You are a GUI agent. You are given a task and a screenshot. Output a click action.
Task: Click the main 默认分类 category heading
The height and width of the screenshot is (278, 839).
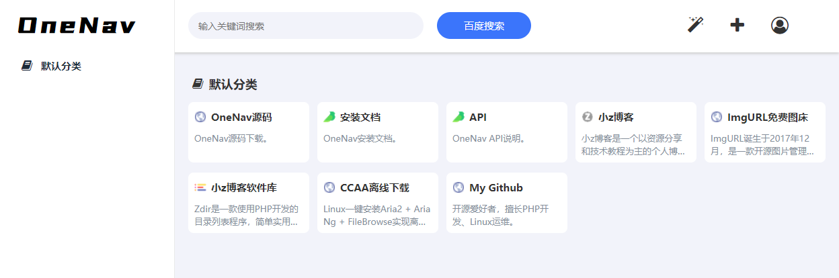pyautogui.click(x=233, y=84)
